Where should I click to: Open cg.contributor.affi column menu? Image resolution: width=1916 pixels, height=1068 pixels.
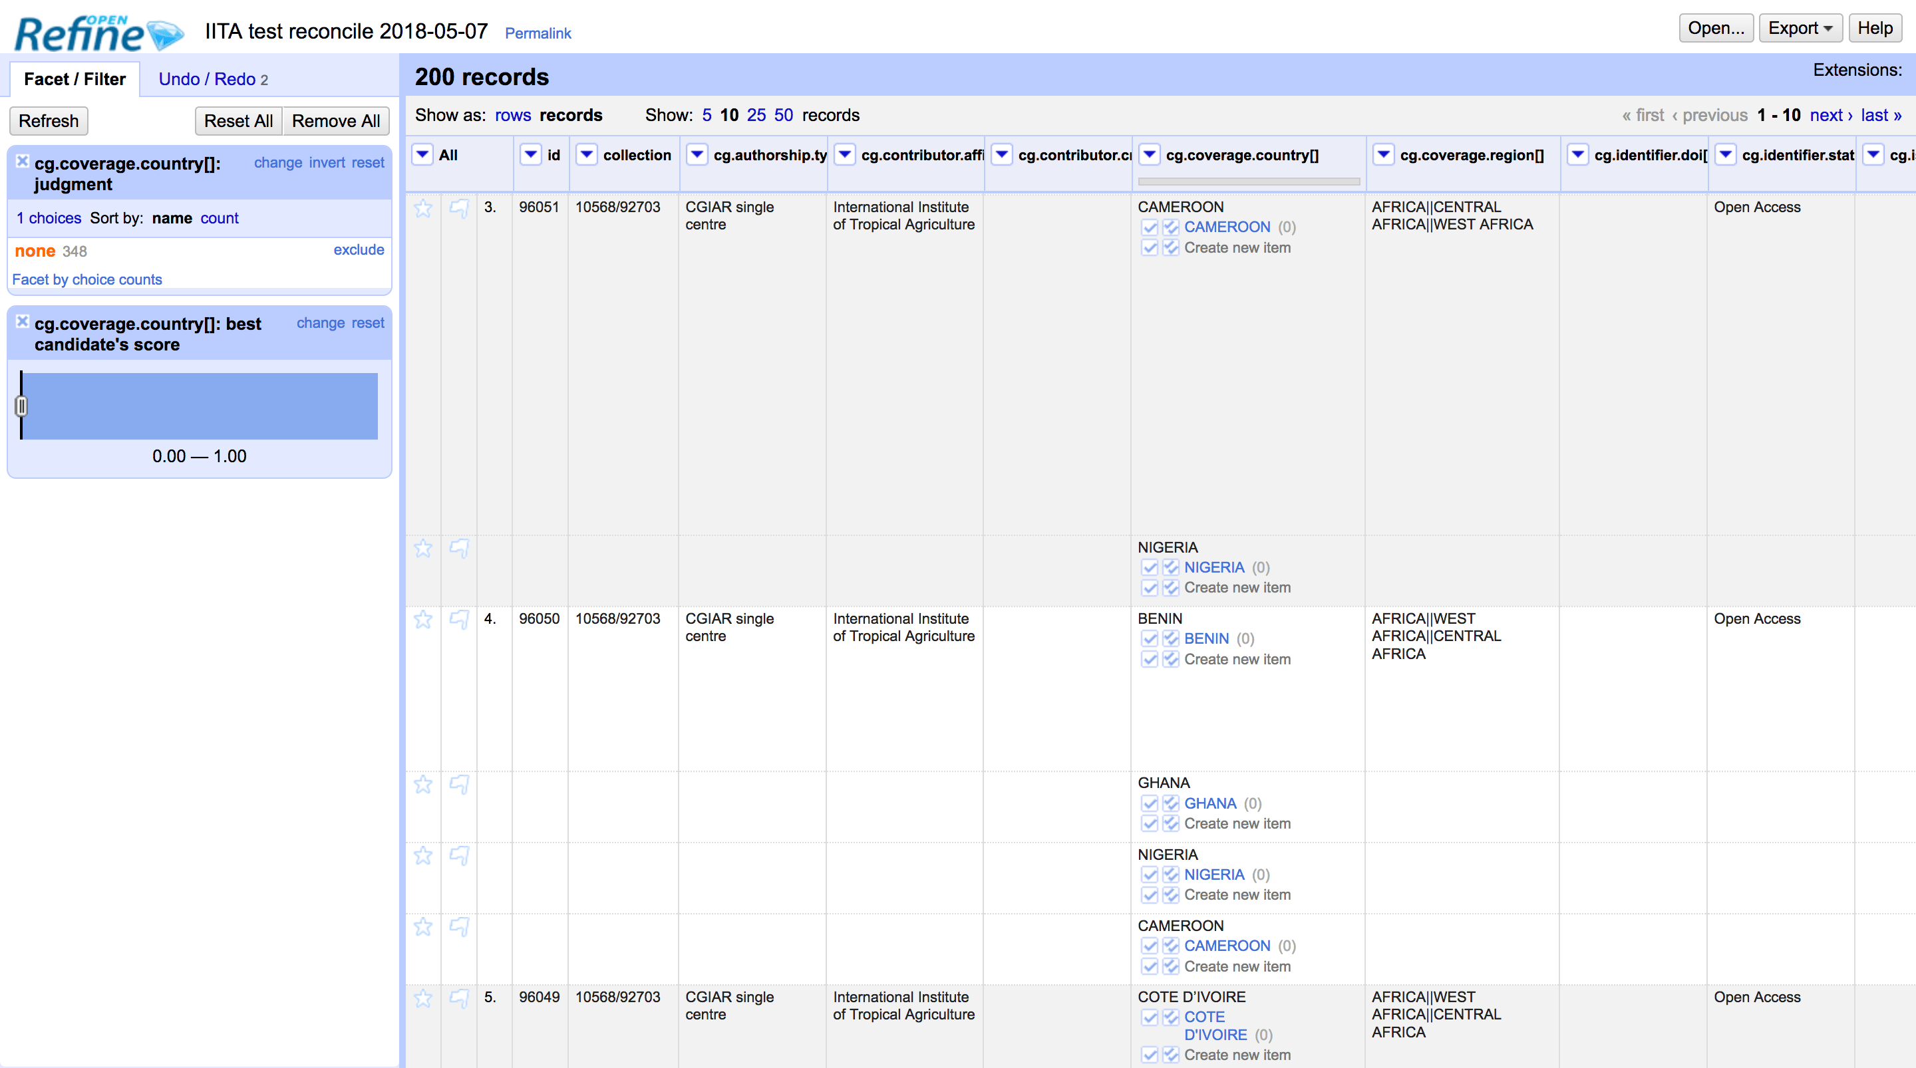pyautogui.click(x=845, y=155)
